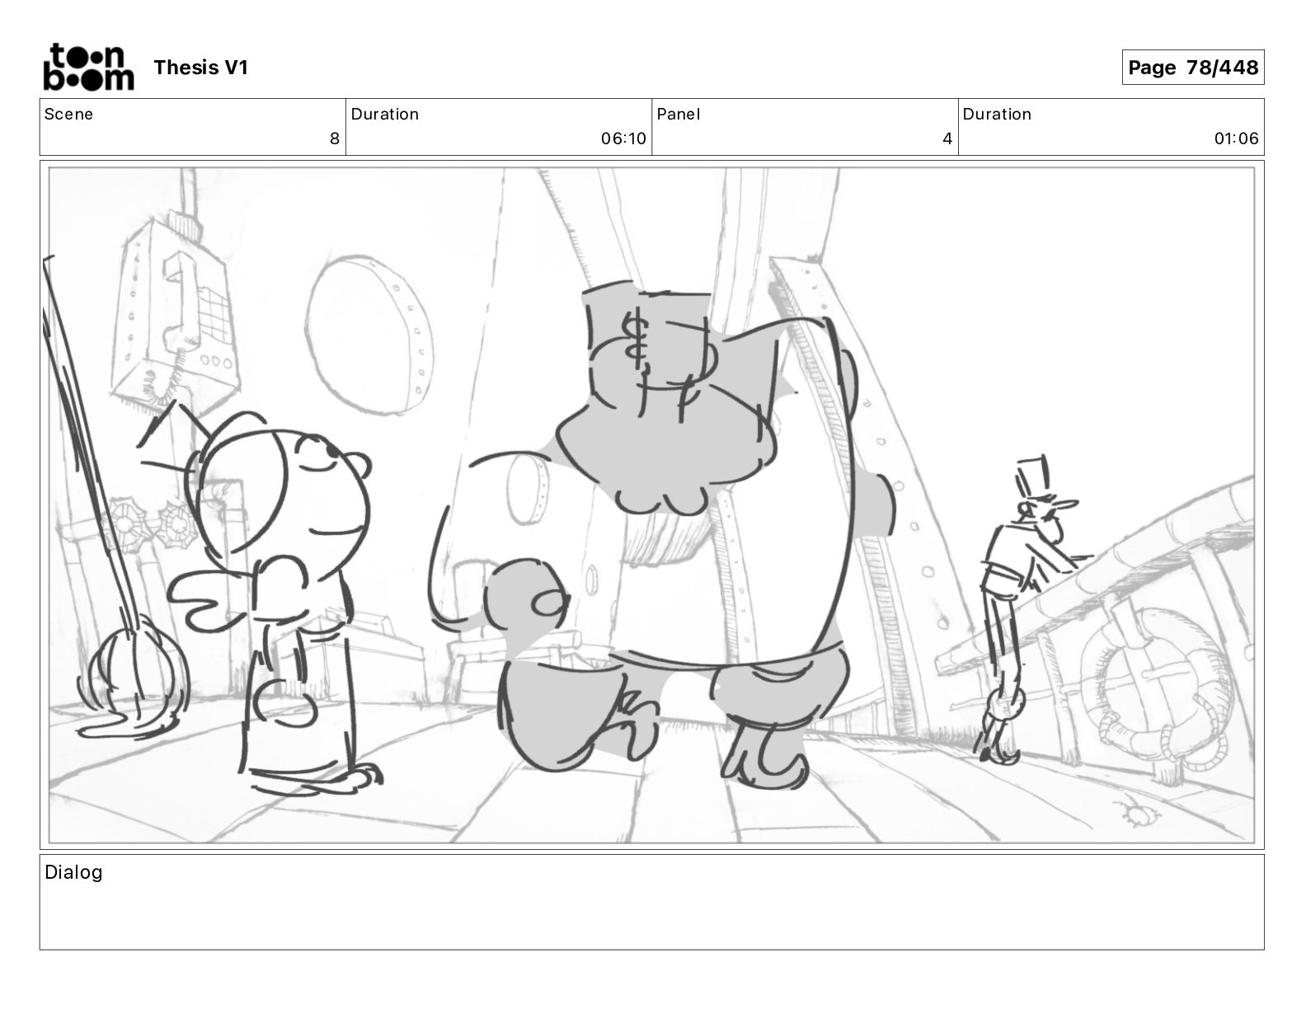Click the 'Dialog' label
Viewport: 1306px width, 1009px height.
(x=73, y=872)
